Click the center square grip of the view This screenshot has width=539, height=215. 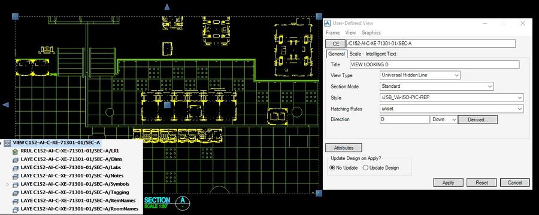167,105
